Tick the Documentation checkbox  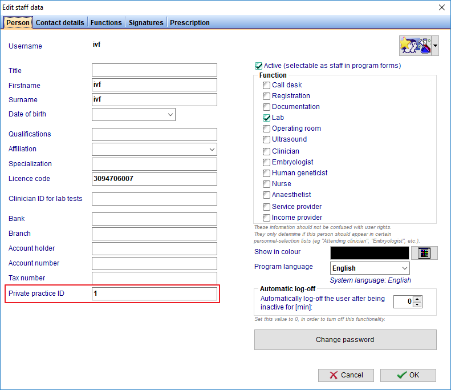pos(266,107)
